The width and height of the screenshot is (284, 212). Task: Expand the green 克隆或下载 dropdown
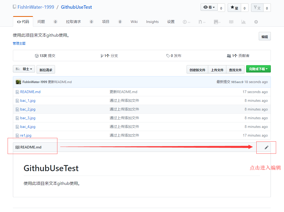tap(258, 69)
